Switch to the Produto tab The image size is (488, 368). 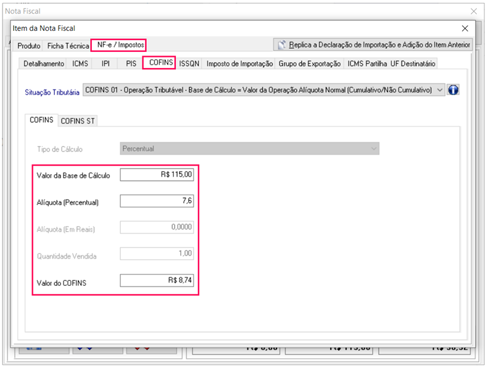29,46
